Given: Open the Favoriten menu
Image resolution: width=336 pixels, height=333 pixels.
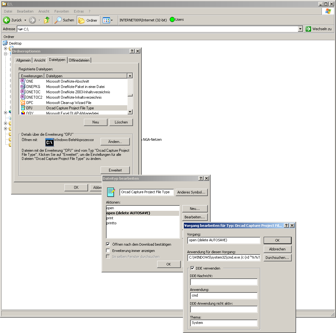Looking at the screenshot, I should click(62, 11).
